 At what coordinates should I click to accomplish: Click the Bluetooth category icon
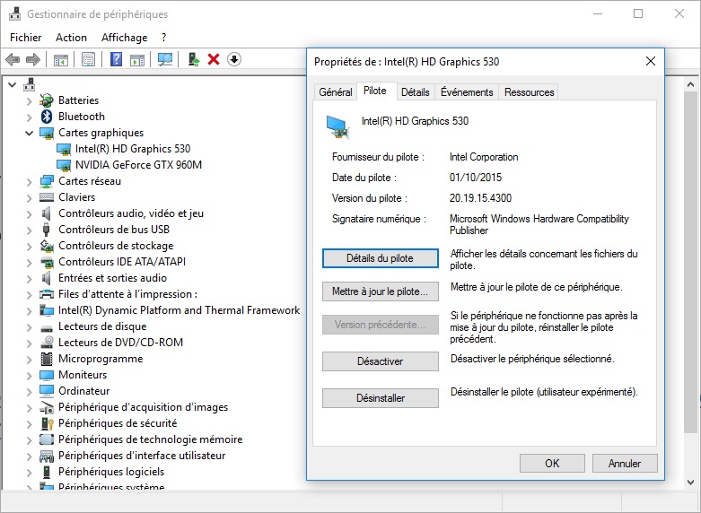(x=47, y=117)
